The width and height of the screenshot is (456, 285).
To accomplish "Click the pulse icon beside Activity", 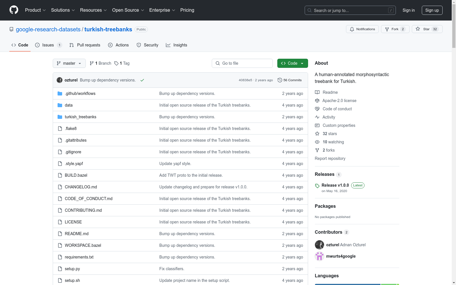I will pos(317,117).
